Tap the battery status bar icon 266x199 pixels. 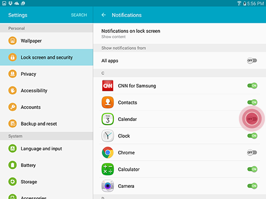(x=245, y=3)
